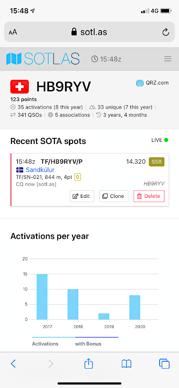
Task: Reload the page in Safari
Action: (x=165, y=32)
